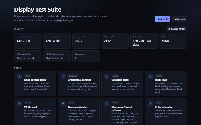201x125 pixels.
Task: Click the Viewport (CSS) label
Action: click(52, 37)
